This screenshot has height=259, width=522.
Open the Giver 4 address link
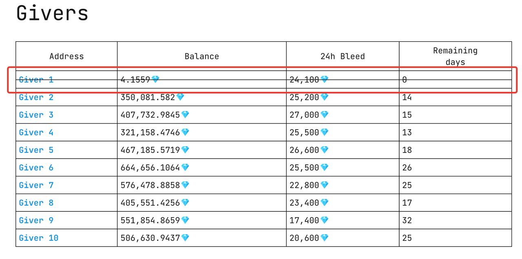coord(36,132)
